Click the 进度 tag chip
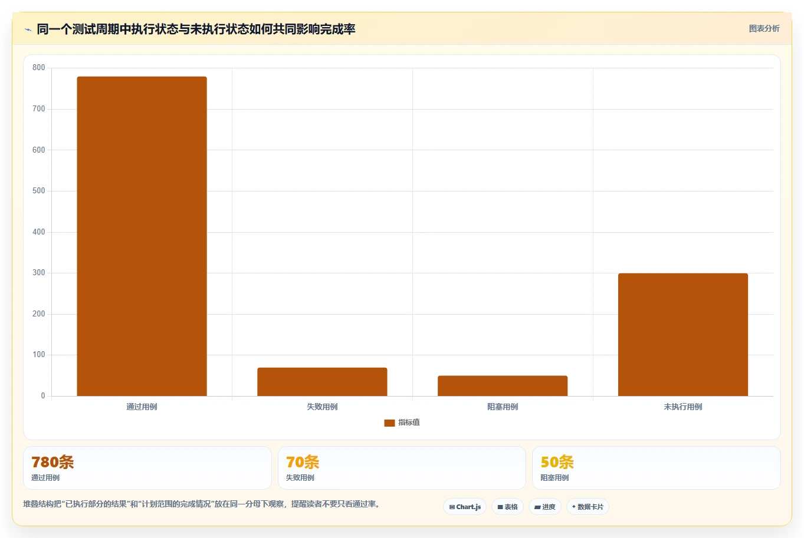Image resolution: width=804 pixels, height=538 pixels. pos(544,507)
